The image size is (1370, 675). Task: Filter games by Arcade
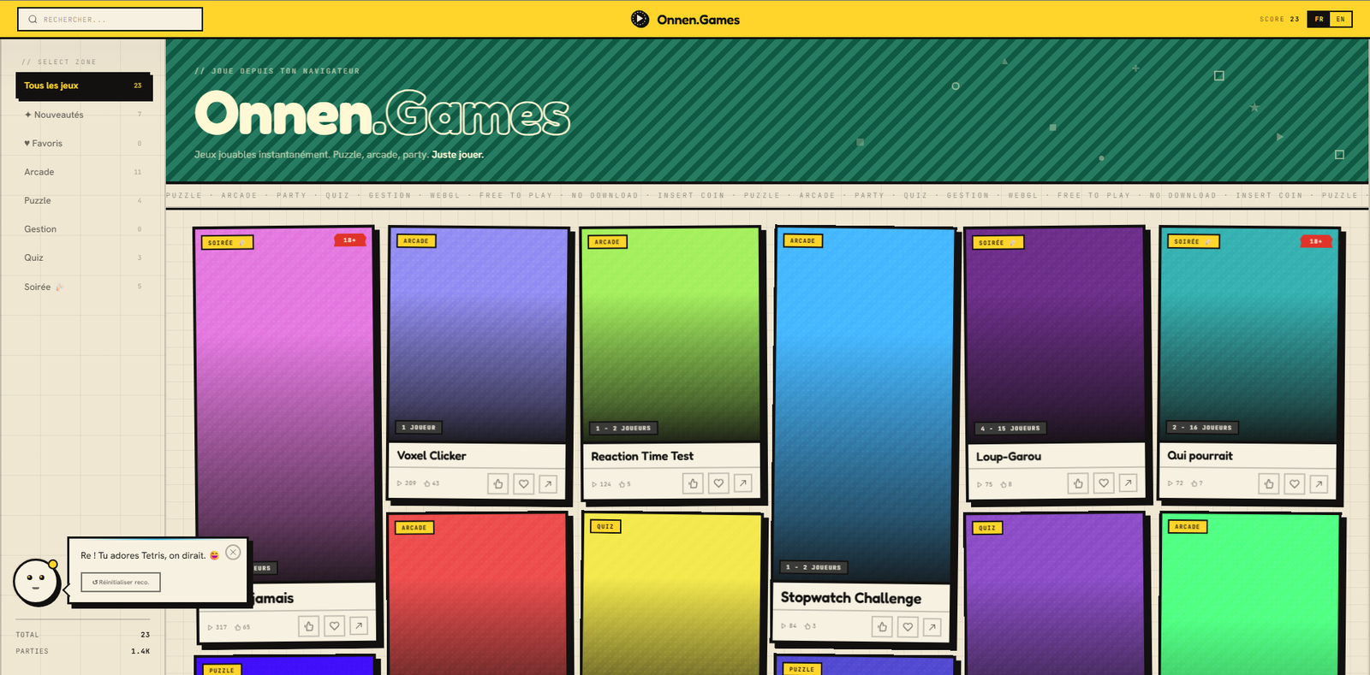pos(83,172)
